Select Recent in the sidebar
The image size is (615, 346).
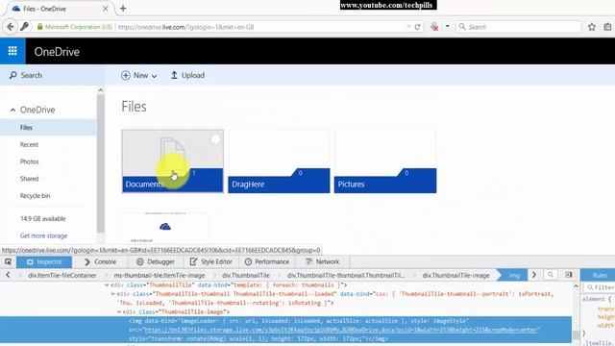tap(30, 145)
